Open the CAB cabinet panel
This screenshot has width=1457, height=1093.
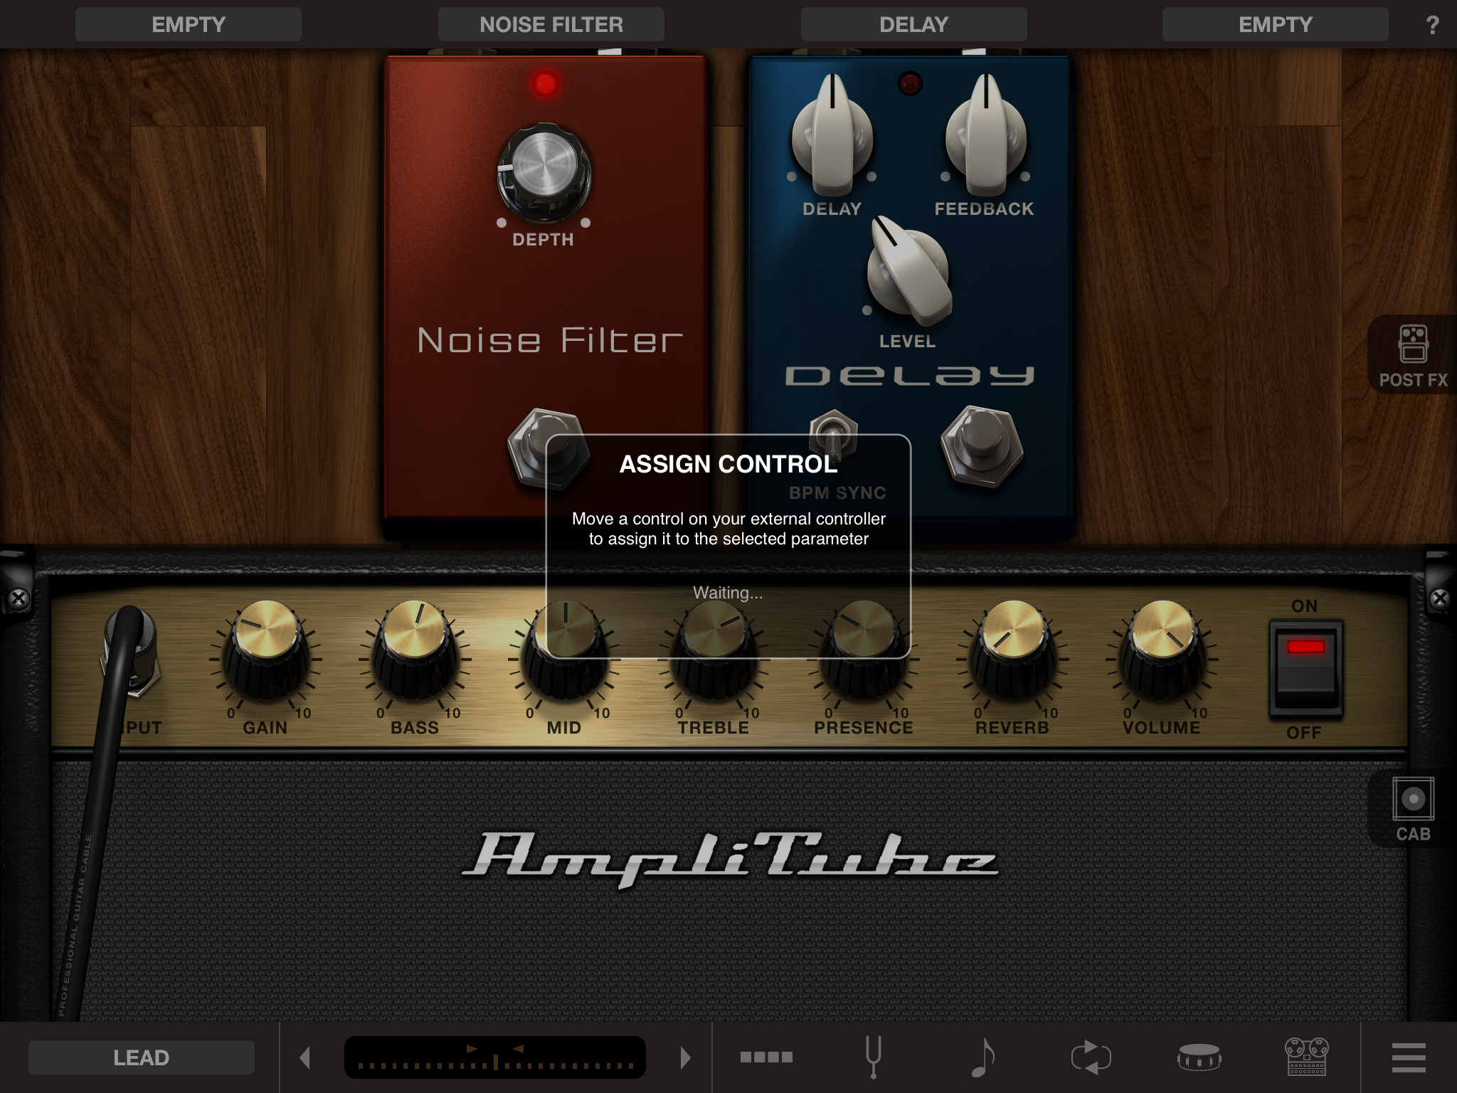coord(1413,808)
